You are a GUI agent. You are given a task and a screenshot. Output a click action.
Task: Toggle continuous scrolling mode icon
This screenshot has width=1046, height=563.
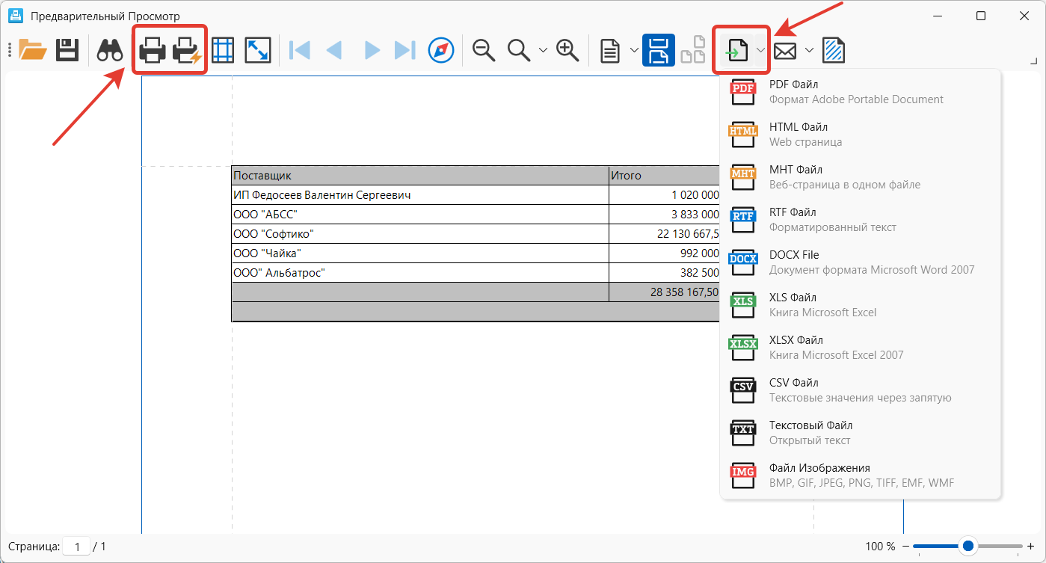tap(659, 50)
